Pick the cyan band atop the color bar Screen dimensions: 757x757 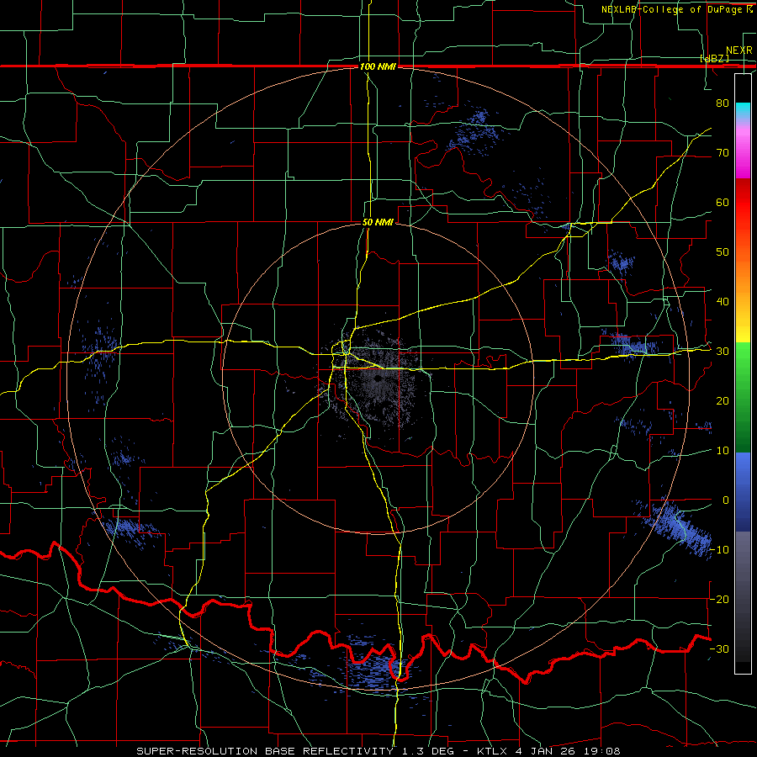[x=743, y=110]
